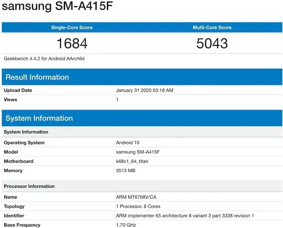Click the Result Information section header
Viewport: 283px width, 228px height.
(x=142, y=77)
